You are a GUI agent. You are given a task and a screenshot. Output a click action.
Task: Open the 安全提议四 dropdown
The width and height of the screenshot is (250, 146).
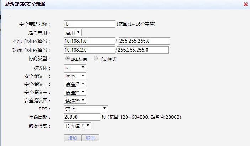point(75,101)
